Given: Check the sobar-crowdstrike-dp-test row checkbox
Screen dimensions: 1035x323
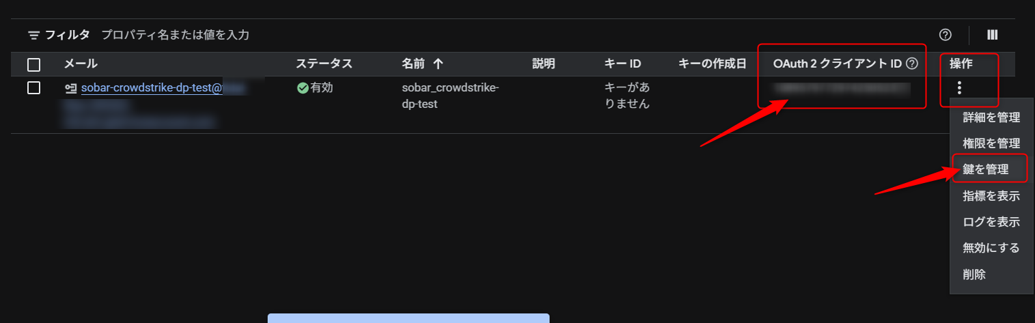Looking at the screenshot, I should (33, 87).
